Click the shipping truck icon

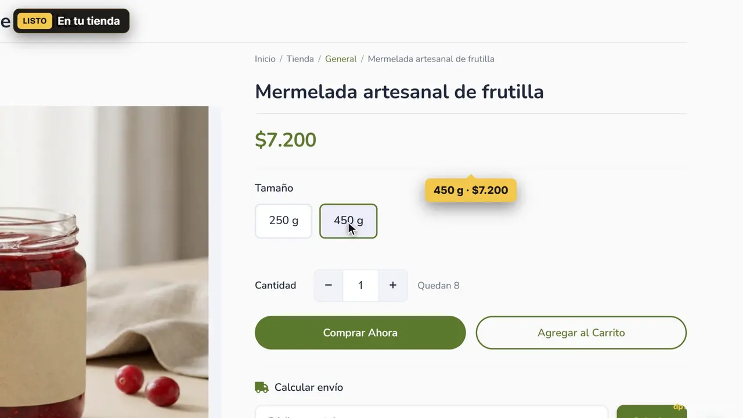tap(262, 387)
